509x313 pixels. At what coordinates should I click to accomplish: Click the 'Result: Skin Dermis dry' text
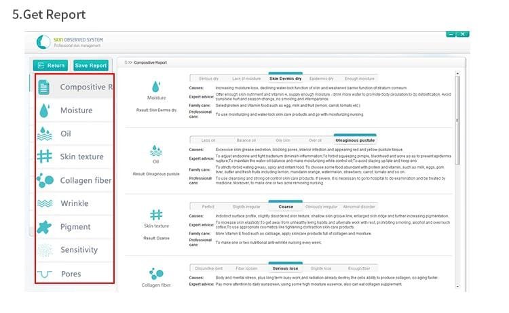coord(157,110)
